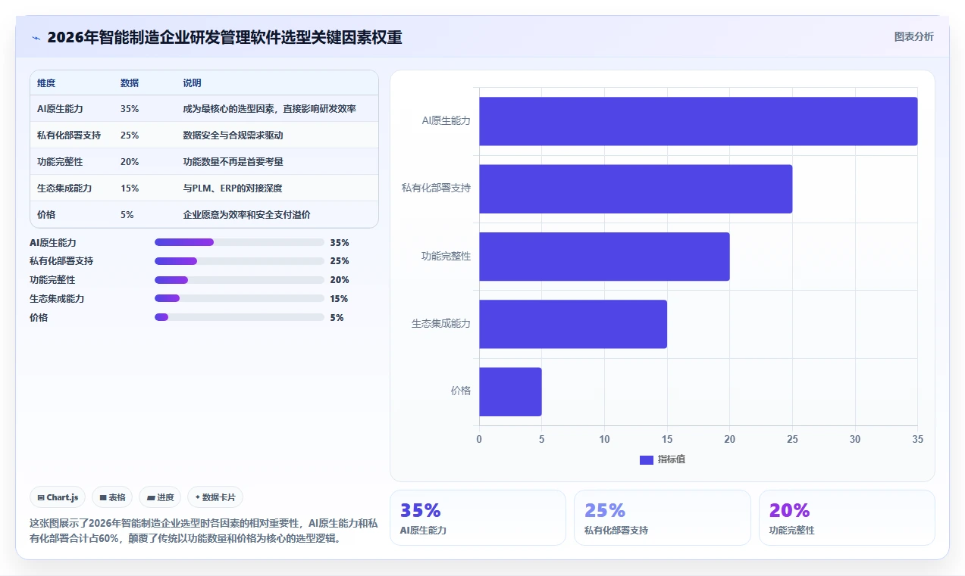Click the description 与PLM、ERP的对接深度
Screen dimensions: 965x576
point(232,188)
